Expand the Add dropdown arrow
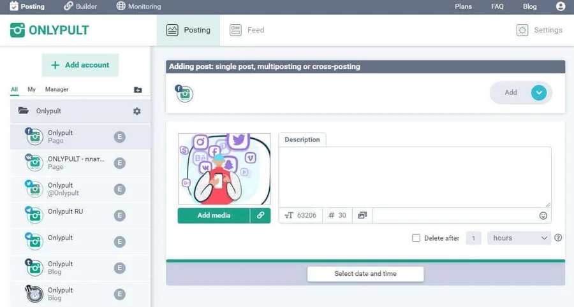 coord(539,92)
